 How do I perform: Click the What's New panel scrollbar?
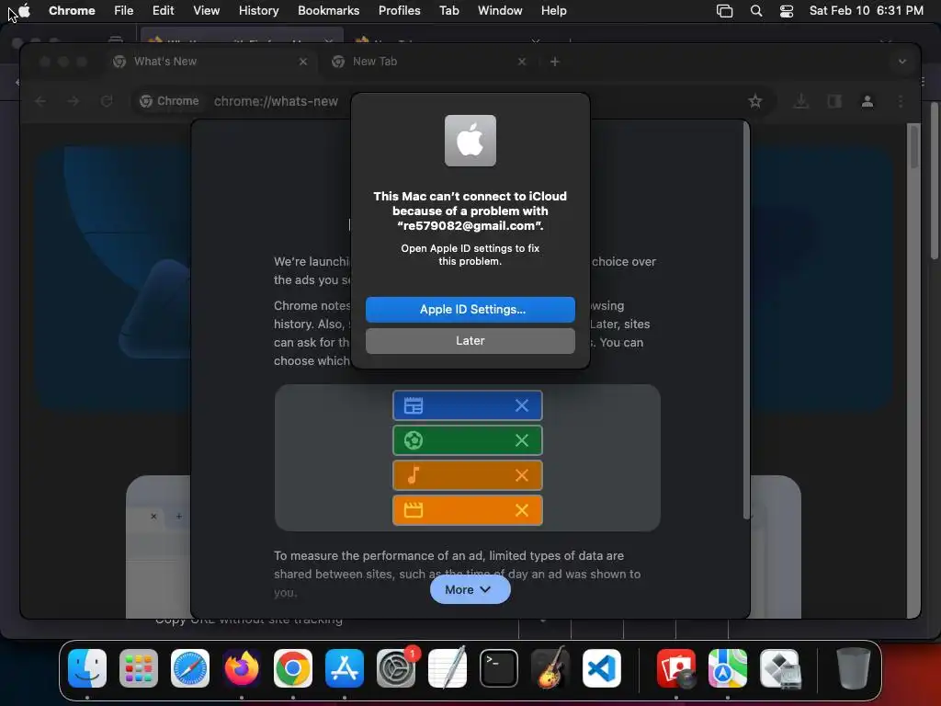click(x=746, y=321)
